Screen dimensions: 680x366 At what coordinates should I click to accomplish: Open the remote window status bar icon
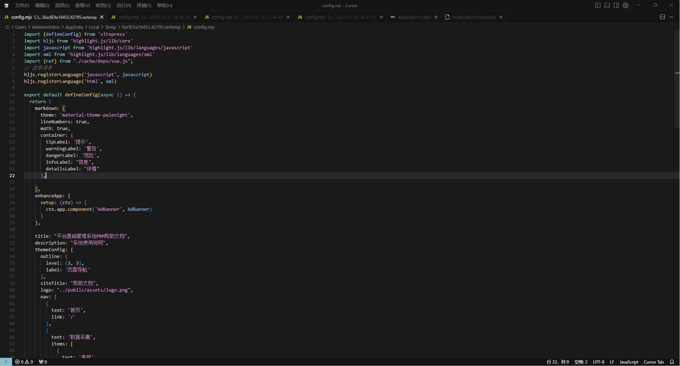click(x=6, y=362)
